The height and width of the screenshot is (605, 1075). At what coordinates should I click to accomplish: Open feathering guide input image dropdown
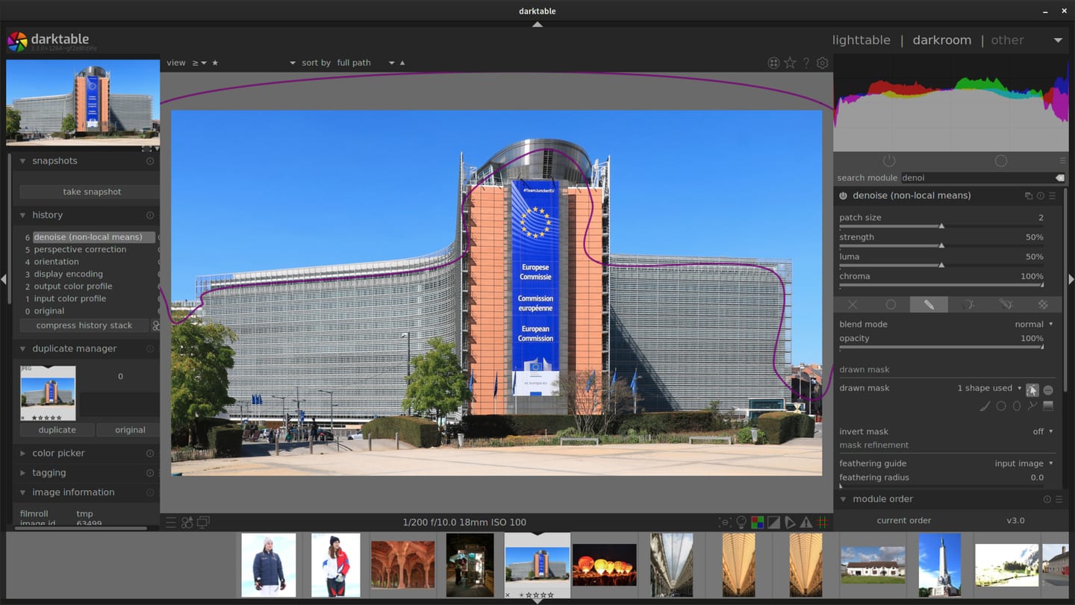[1023, 463]
